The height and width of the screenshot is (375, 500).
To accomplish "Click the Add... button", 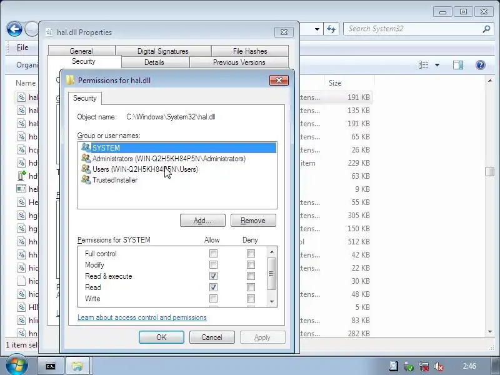I will click(x=202, y=221).
